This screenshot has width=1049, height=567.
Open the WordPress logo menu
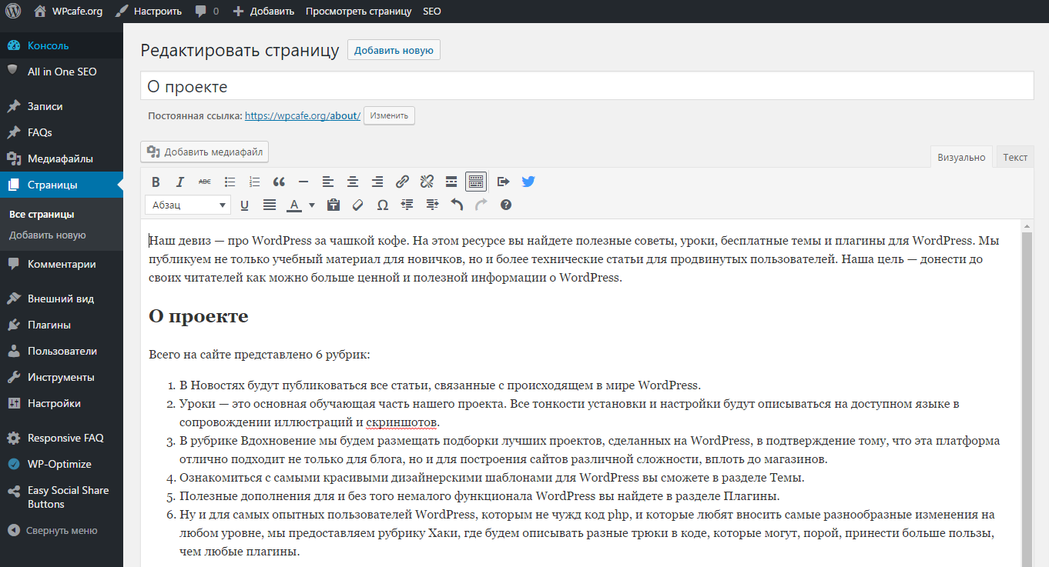point(13,11)
